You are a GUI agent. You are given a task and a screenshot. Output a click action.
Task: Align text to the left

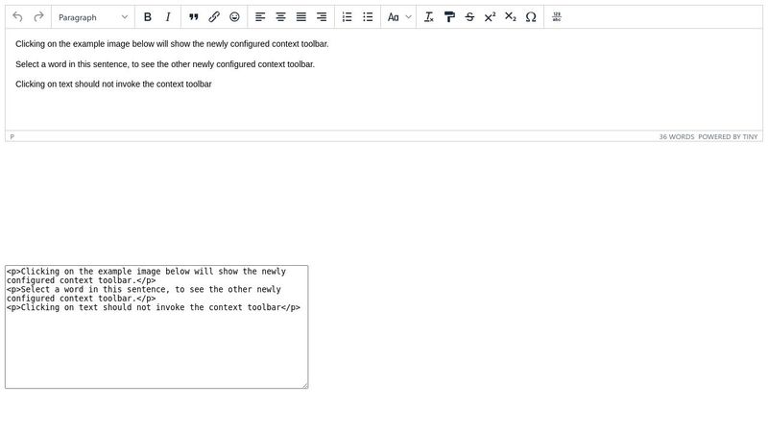point(260,17)
